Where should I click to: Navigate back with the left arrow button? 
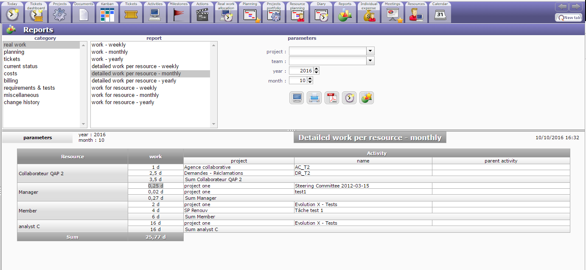561,7
